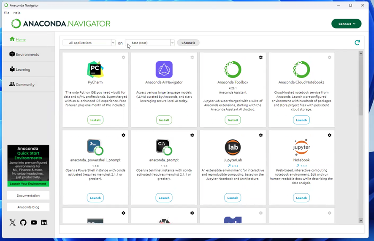The image size is (374, 241).
Task: Click the Anaconda Navigator header logo
Action: pyautogui.click(x=61, y=24)
